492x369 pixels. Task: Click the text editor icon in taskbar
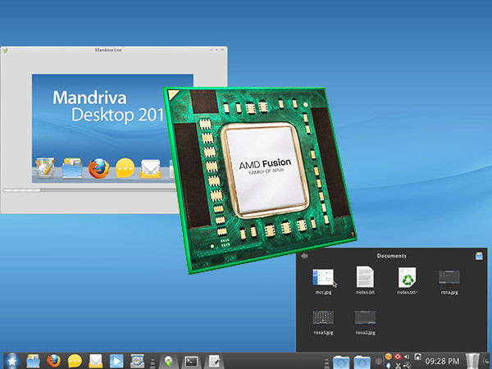(x=213, y=360)
